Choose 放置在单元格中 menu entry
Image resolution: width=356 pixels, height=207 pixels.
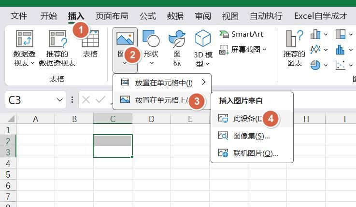[x=162, y=83]
